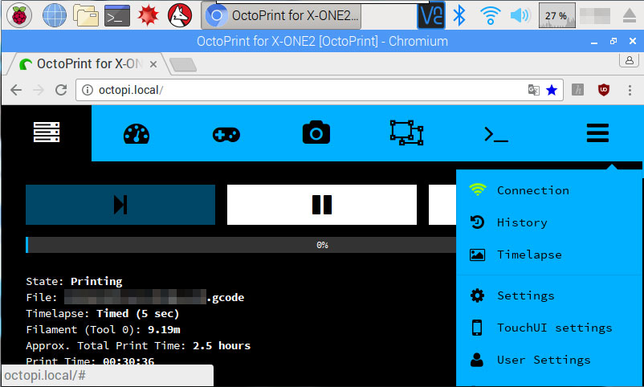Open the printer server tab icon
The height and width of the screenshot is (387, 644).
(x=47, y=132)
